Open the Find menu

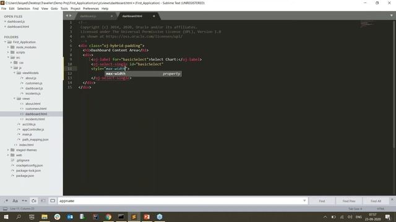coord(36,9)
